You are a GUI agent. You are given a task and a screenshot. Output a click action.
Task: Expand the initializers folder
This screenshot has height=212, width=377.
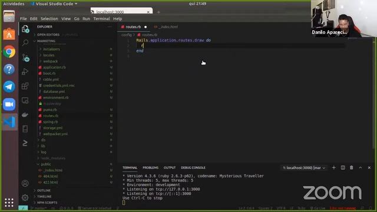click(51, 49)
